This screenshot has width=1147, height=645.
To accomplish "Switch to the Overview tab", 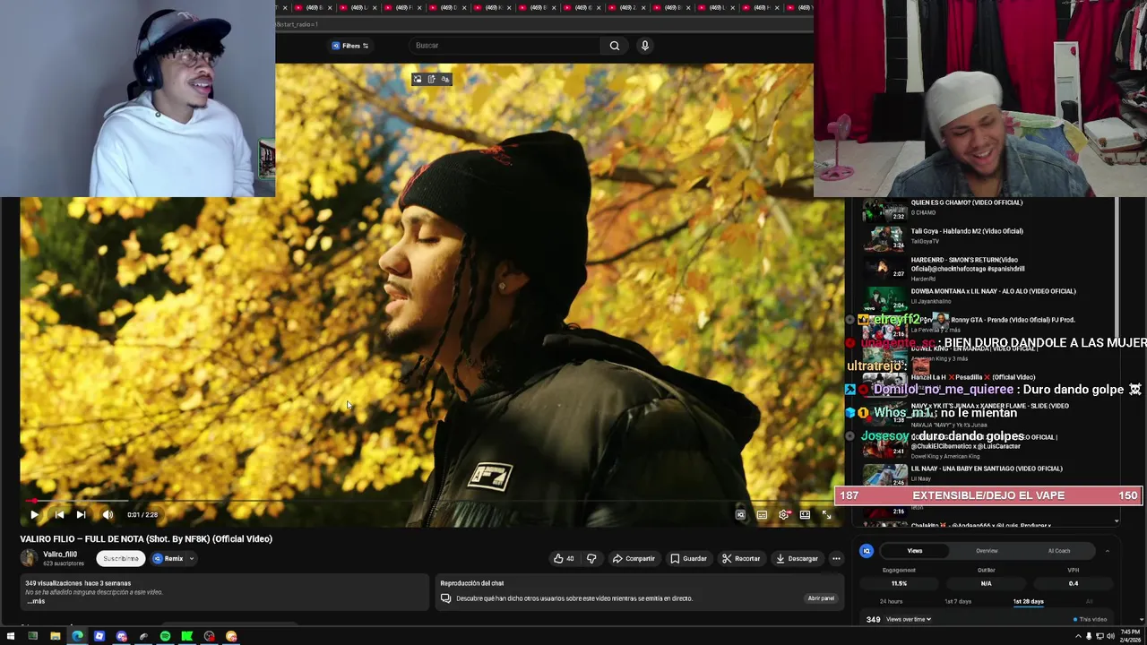I will tap(987, 551).
